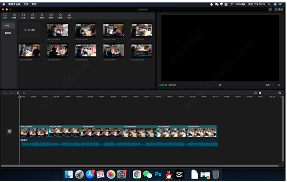Image resolution: width=287 pixels, height=182 pixels.
Task: Click the timeline zoom slider handle
Action: coord(260,93)
